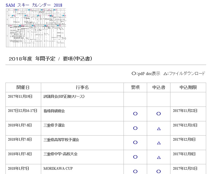211x174 pixels.
Task: Open 要項 circle for 三重県中学・高校大会
Action: pos(135,157)
